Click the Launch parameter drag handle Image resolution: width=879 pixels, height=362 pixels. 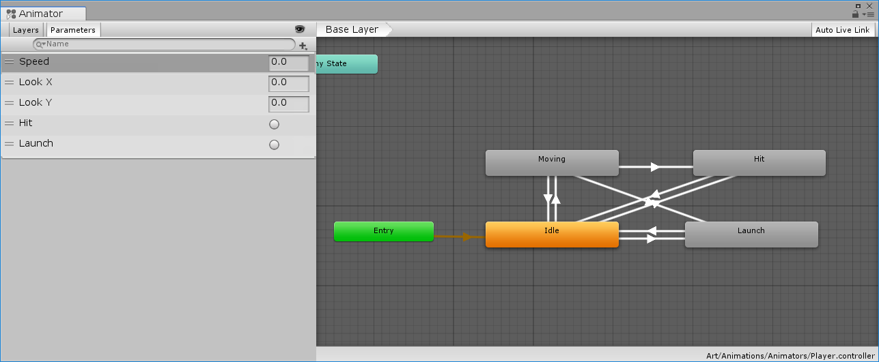point(10,144)
